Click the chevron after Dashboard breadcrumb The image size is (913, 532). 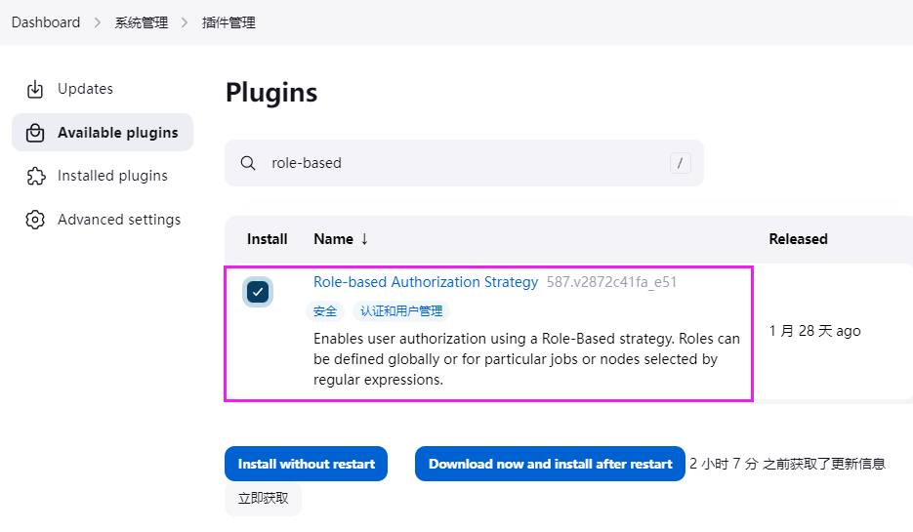click(98, 22)
